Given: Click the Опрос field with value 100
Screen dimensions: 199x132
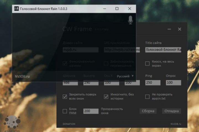Looking at the screenshot, I should point(174,82).
